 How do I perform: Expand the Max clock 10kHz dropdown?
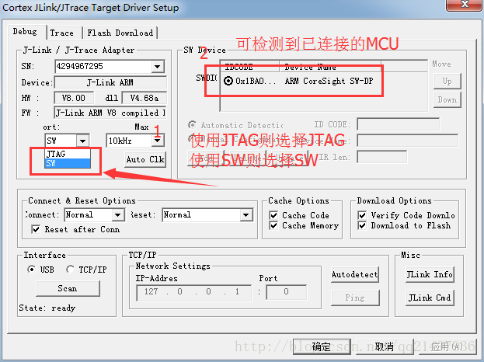point(158,141)
